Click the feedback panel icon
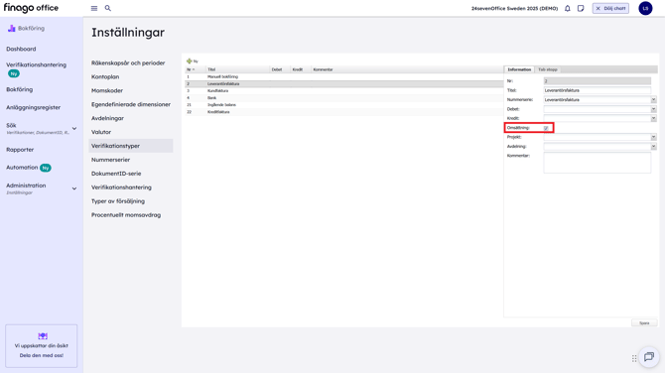Screen dimensions: 665x373 point(43,335)
